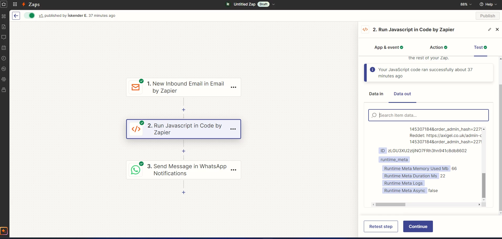Screen dimensions: 502x239
Task: Open the Data out tab
Action: [402, 94]
